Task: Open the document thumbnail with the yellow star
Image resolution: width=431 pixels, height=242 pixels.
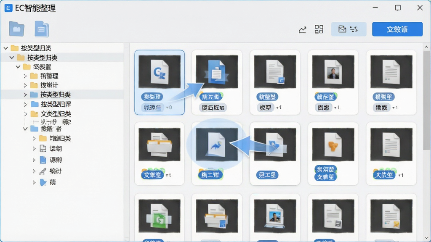Action: coord(391,216)
